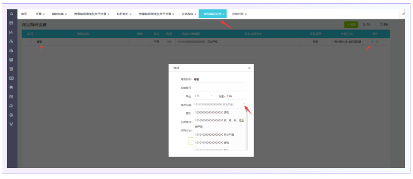Viewport: 413px width, 179px height.
Task: Click the chart icon in the left sidebar
Action: (x=11, y=32)
